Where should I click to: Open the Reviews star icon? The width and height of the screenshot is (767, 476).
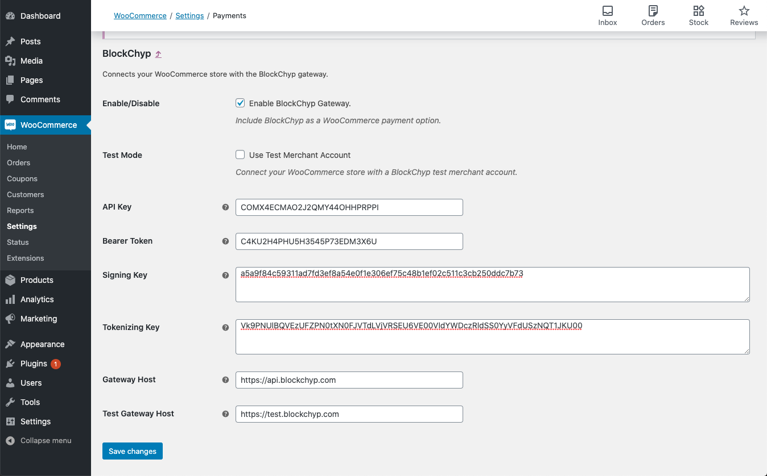(744, 11)
